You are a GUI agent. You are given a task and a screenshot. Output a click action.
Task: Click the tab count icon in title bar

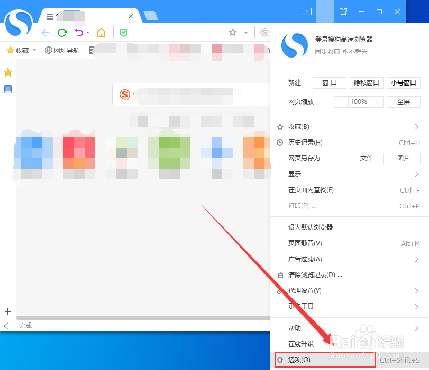coord(307,12)
